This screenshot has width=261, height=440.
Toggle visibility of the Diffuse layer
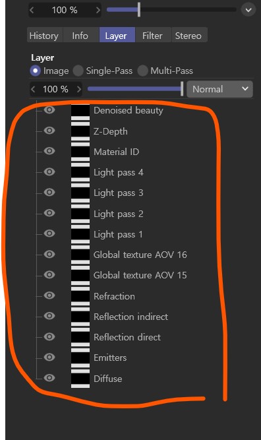pyautogui.click(x=49, y=378)
